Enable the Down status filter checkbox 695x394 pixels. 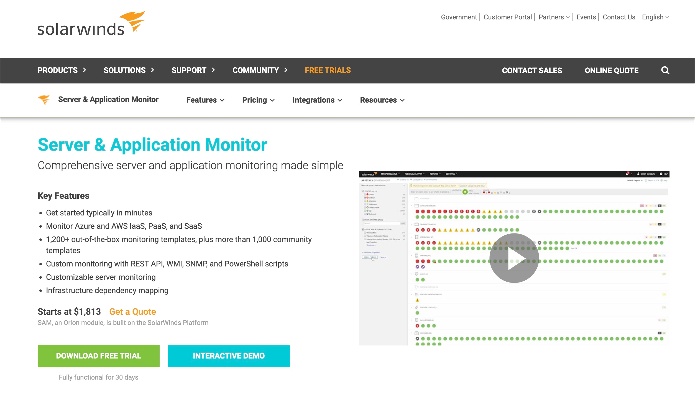coord(365,195)
